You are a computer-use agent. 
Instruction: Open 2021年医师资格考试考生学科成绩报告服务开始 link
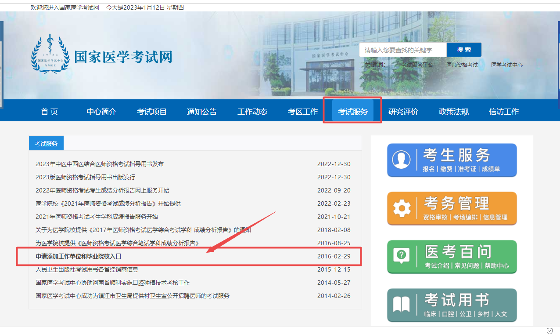tap(97, 217)
